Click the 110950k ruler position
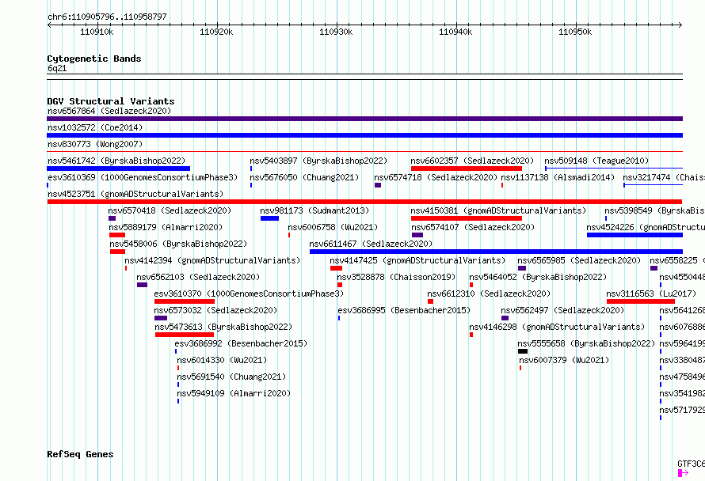The height and width of the screenshot is (481, 705). [x=575, y=32]
